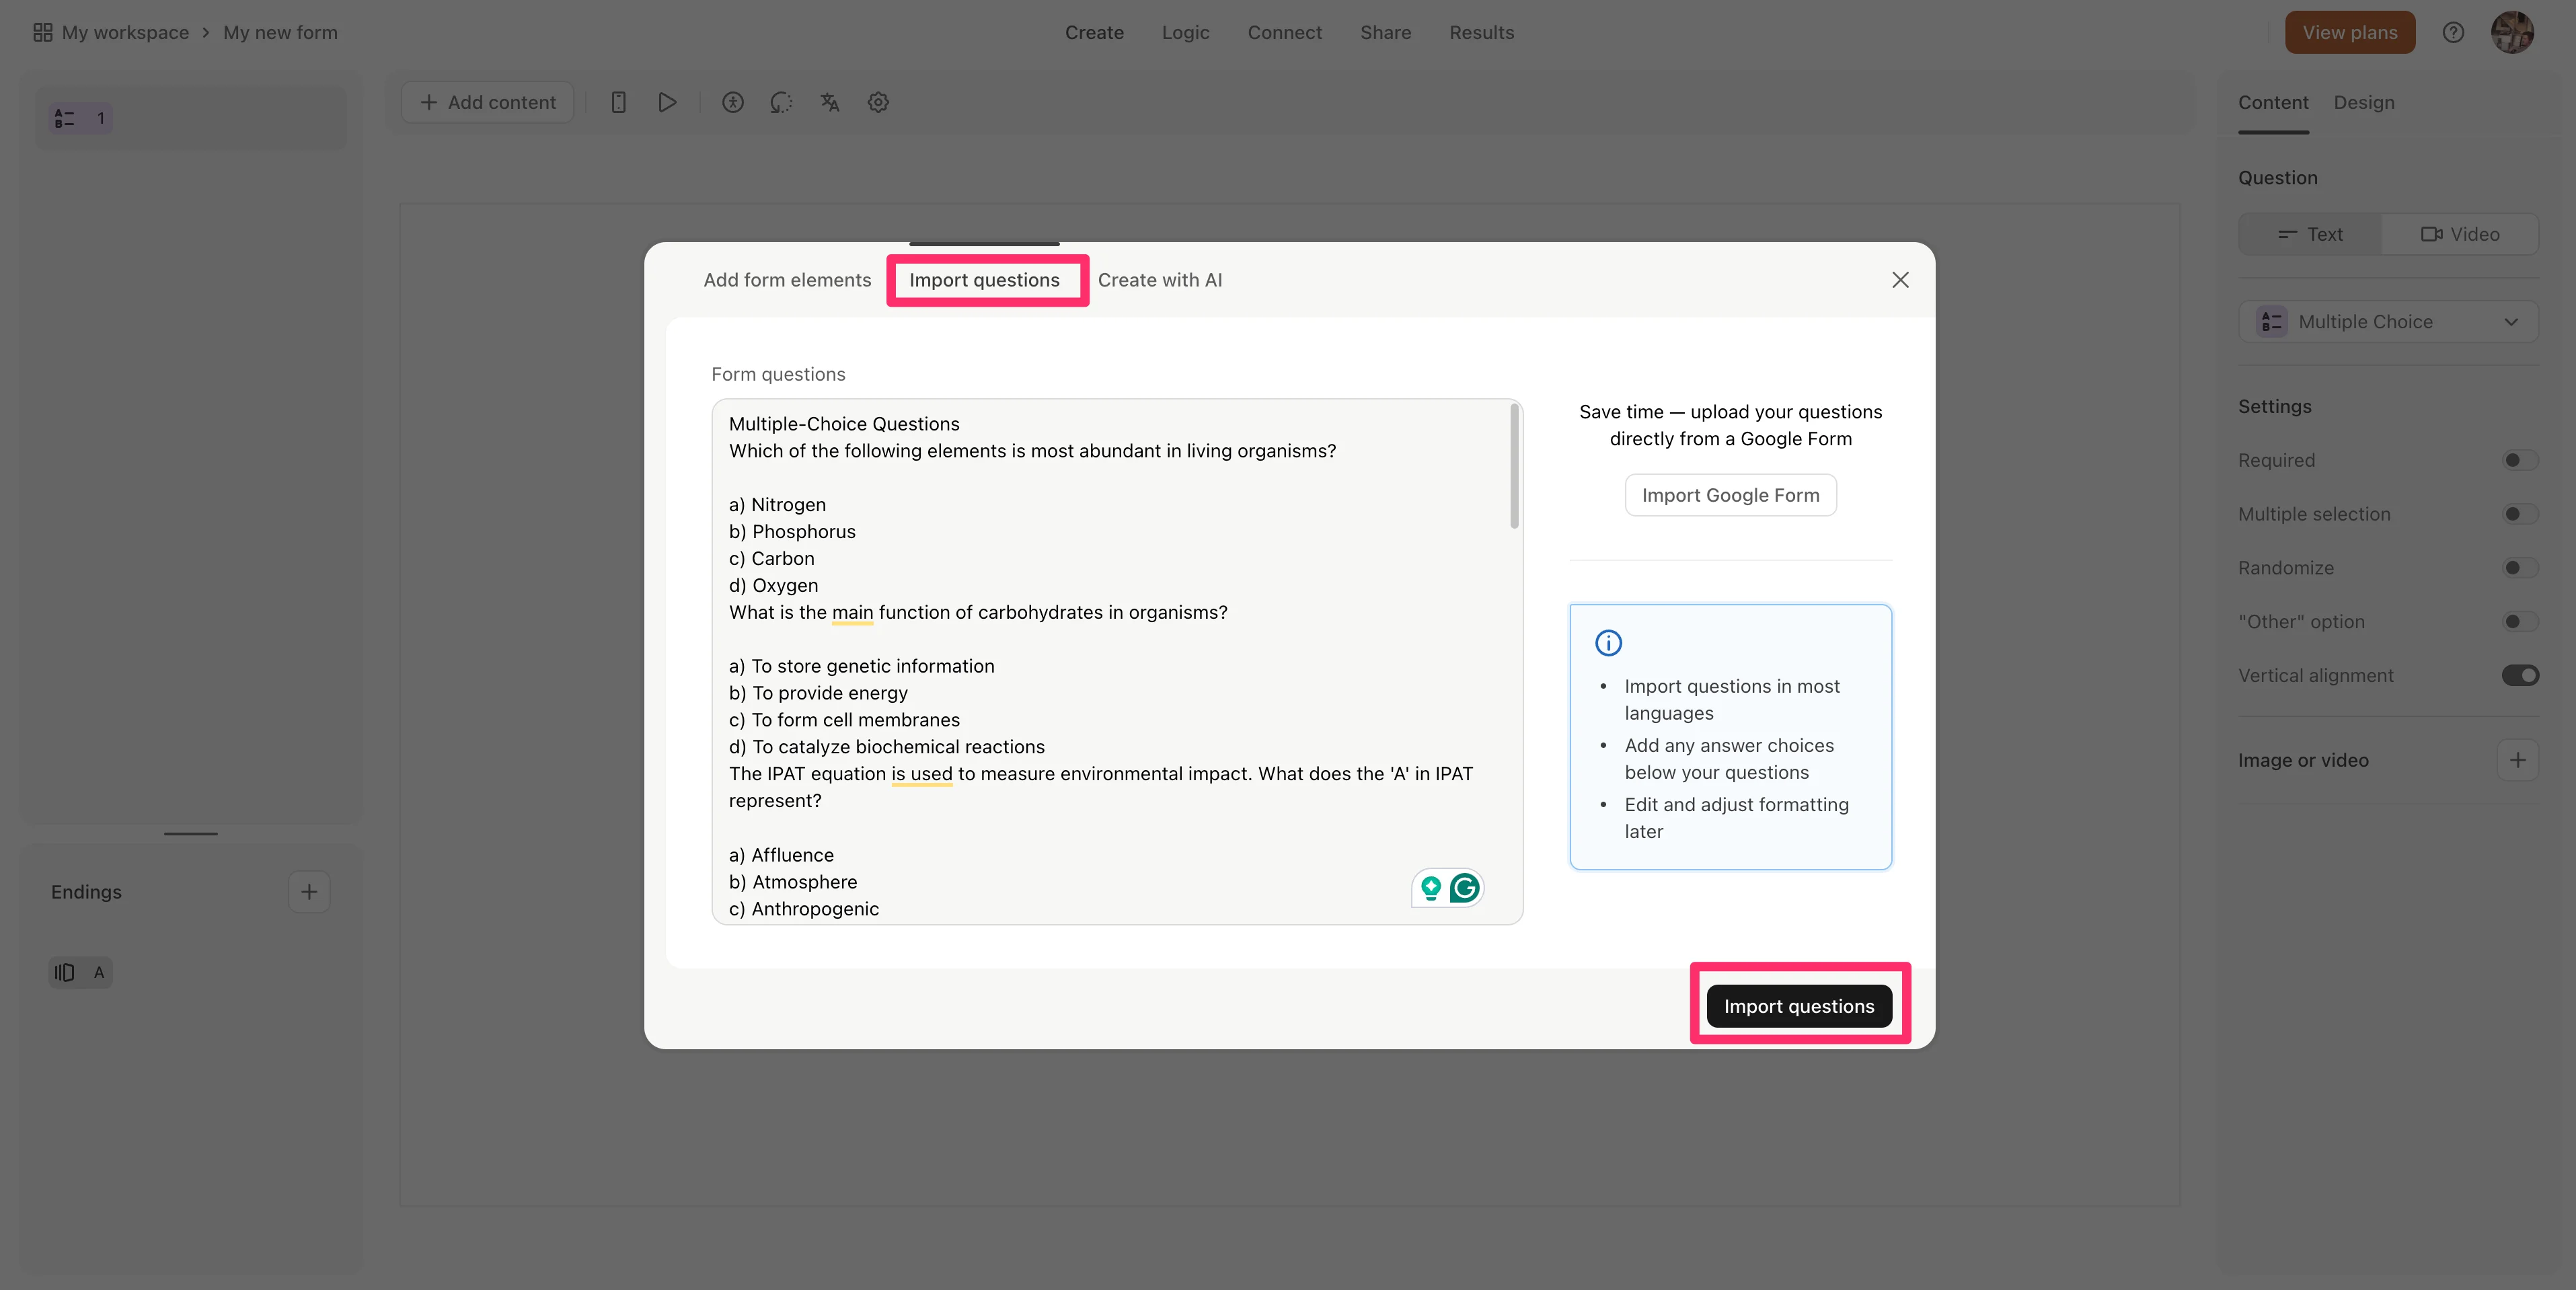Click the plus icon next to Endings
Screen dimensions: 2576x1290
click(x=309, y=891)
